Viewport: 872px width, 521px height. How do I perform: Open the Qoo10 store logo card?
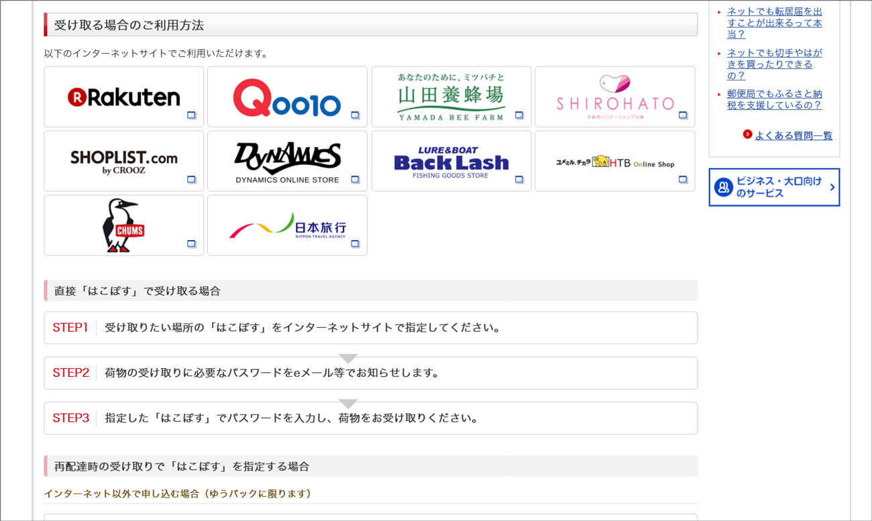tap(287, 97)
